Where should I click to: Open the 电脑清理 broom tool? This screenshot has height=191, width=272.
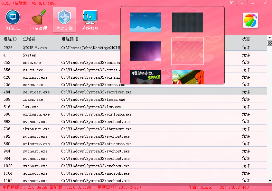[39, 20]
